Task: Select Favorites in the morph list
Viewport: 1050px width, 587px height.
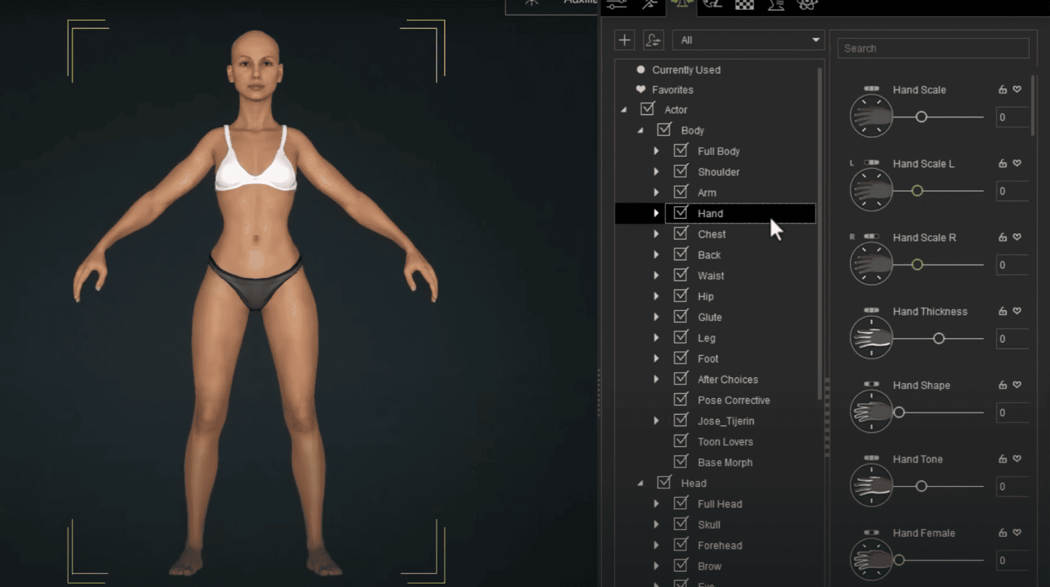Action: click(672, 90)
